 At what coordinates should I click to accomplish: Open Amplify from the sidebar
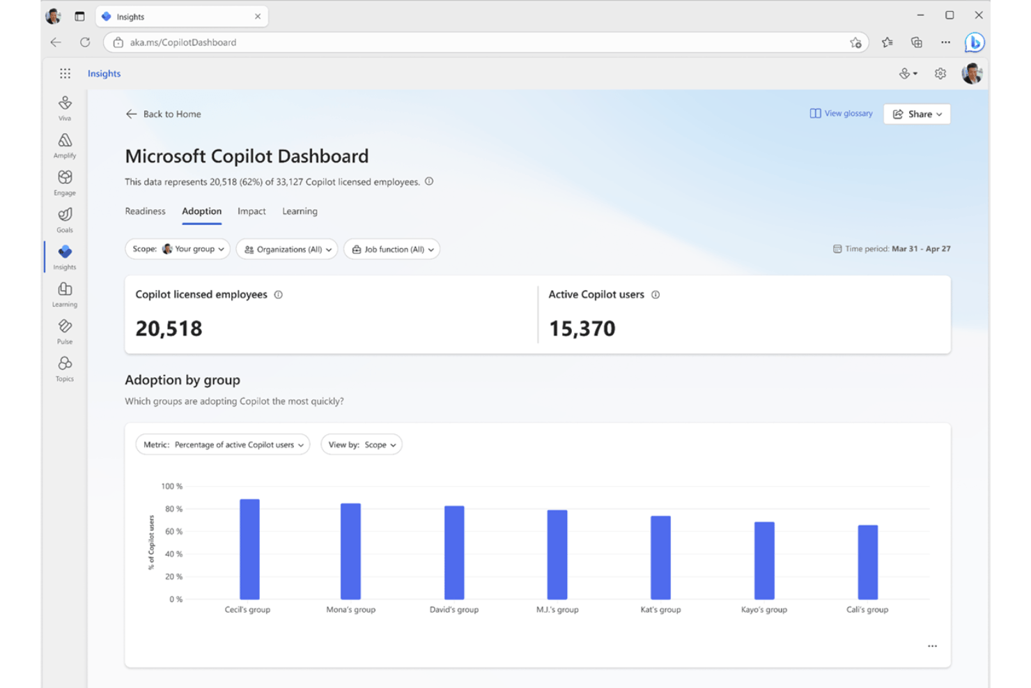click(x=65, y=146)
